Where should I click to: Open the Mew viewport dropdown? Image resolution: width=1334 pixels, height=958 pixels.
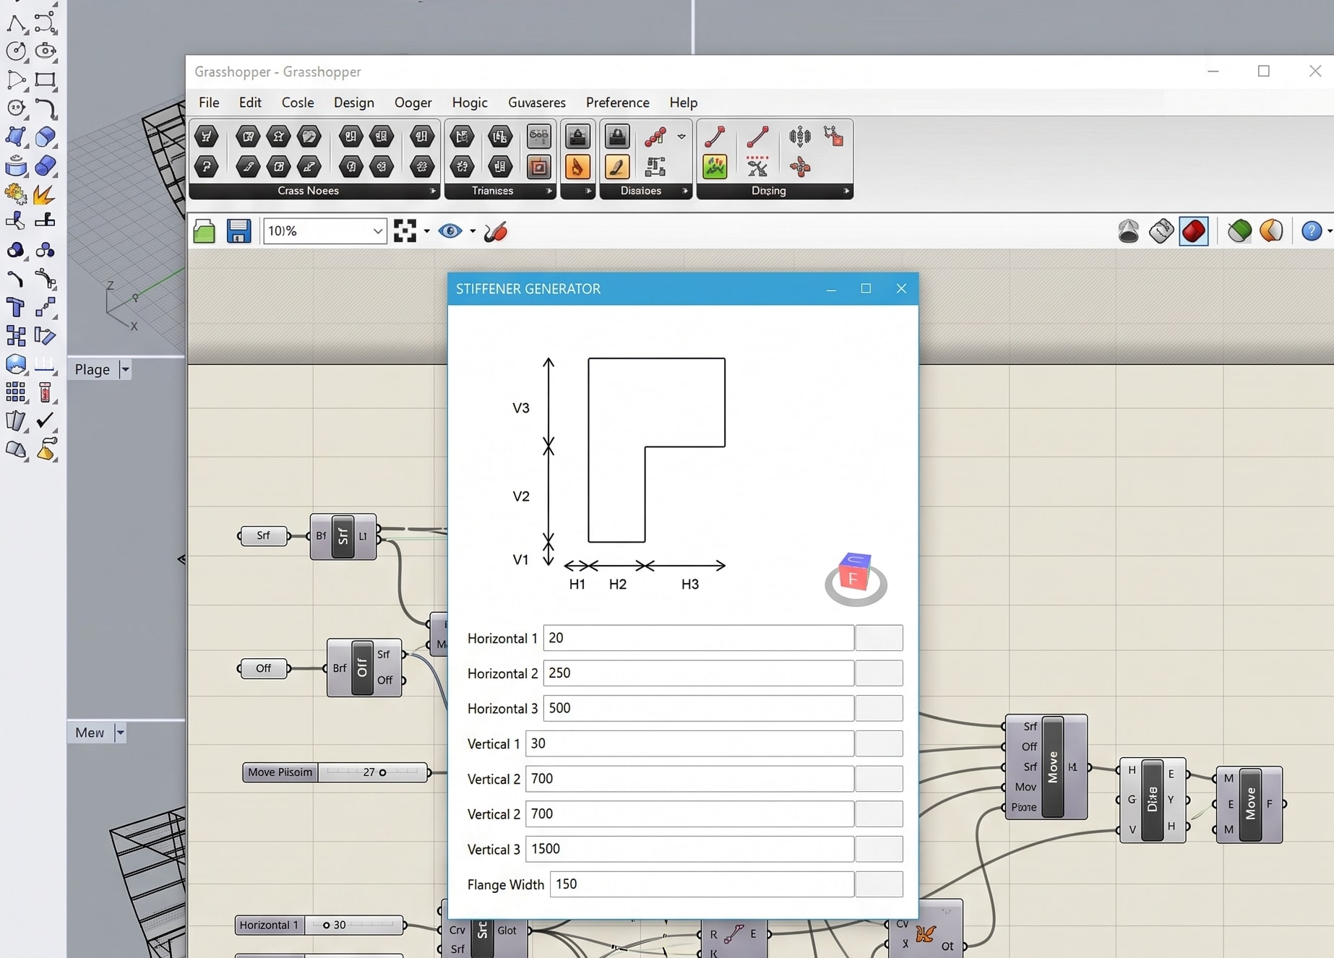click(x=121, y=733)
